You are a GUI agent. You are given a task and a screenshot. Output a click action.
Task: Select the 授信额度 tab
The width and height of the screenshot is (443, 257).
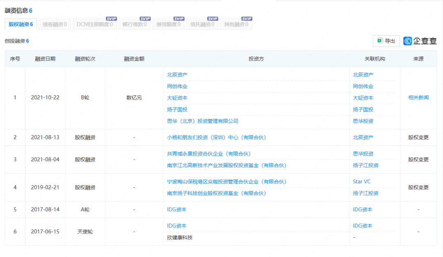click(169, 24)
